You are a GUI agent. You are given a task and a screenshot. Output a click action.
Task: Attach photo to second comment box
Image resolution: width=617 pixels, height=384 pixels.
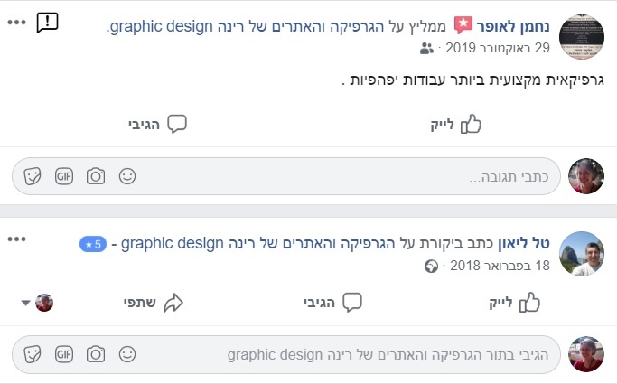pyautogui.click(x=96, y=353)
